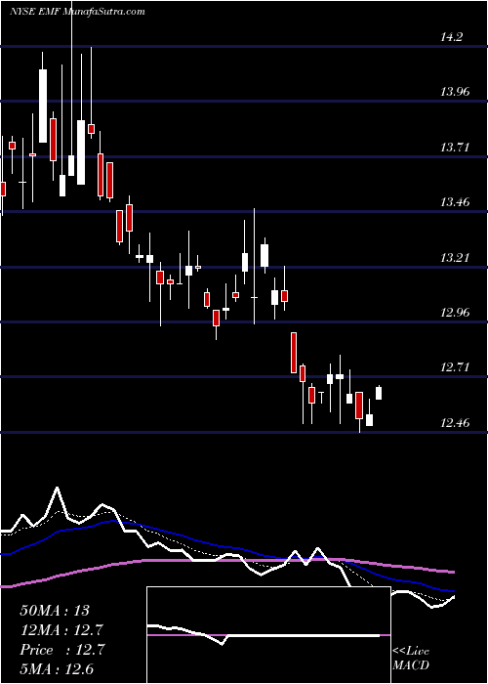Click the 13.71 price axis label
Viewport: 488px width, 684px height.
pyautogui.click(x=456, y=148)
